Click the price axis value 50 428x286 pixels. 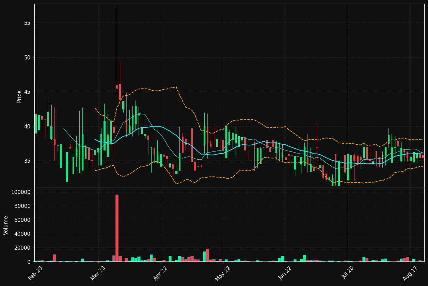(27, 57)
